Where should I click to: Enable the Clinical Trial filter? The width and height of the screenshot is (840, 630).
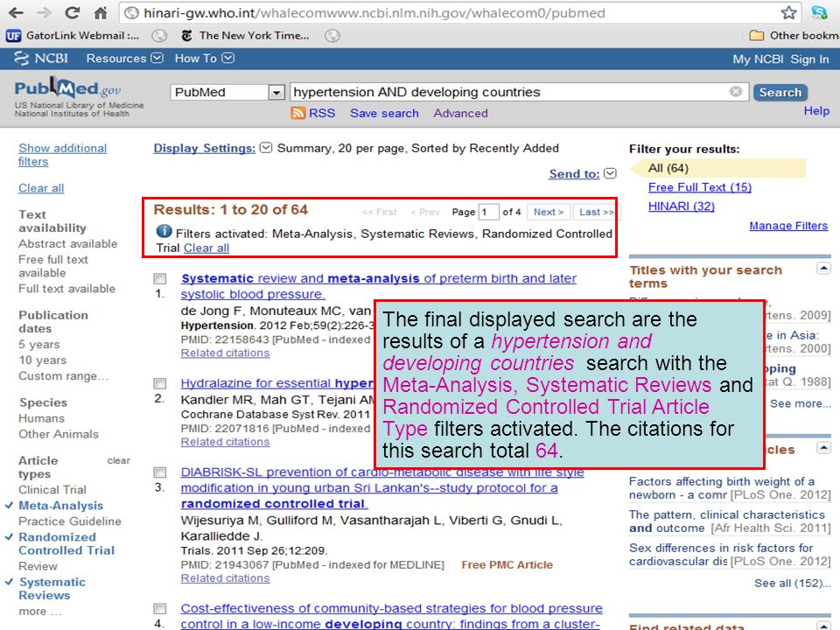52,490
